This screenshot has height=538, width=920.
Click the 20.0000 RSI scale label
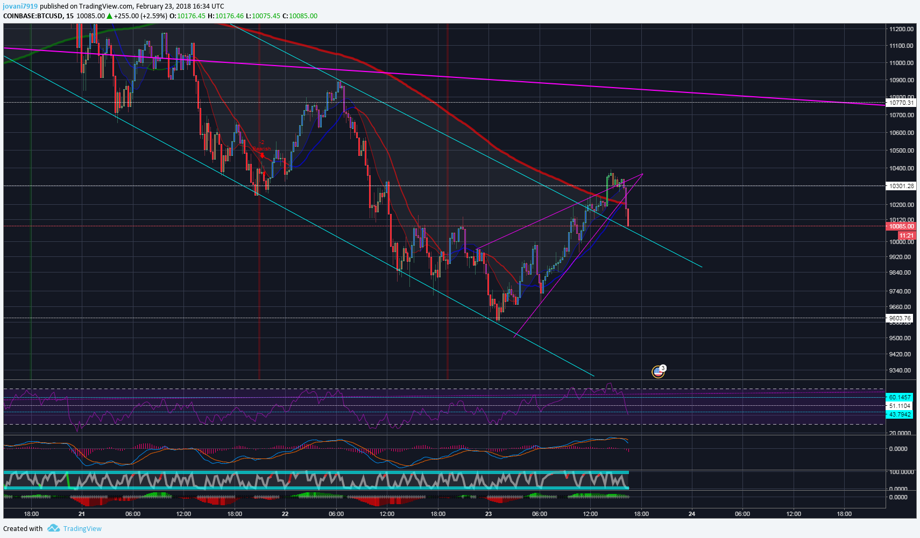coord(900,433)
